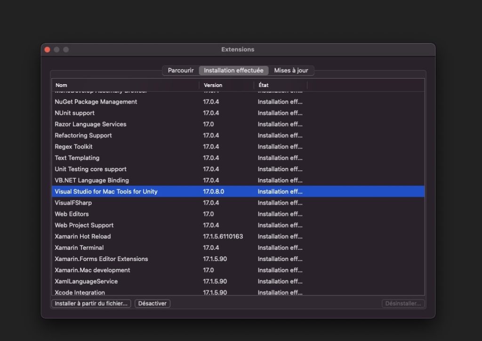Select the Regex Toolkit row

[73, 147]
